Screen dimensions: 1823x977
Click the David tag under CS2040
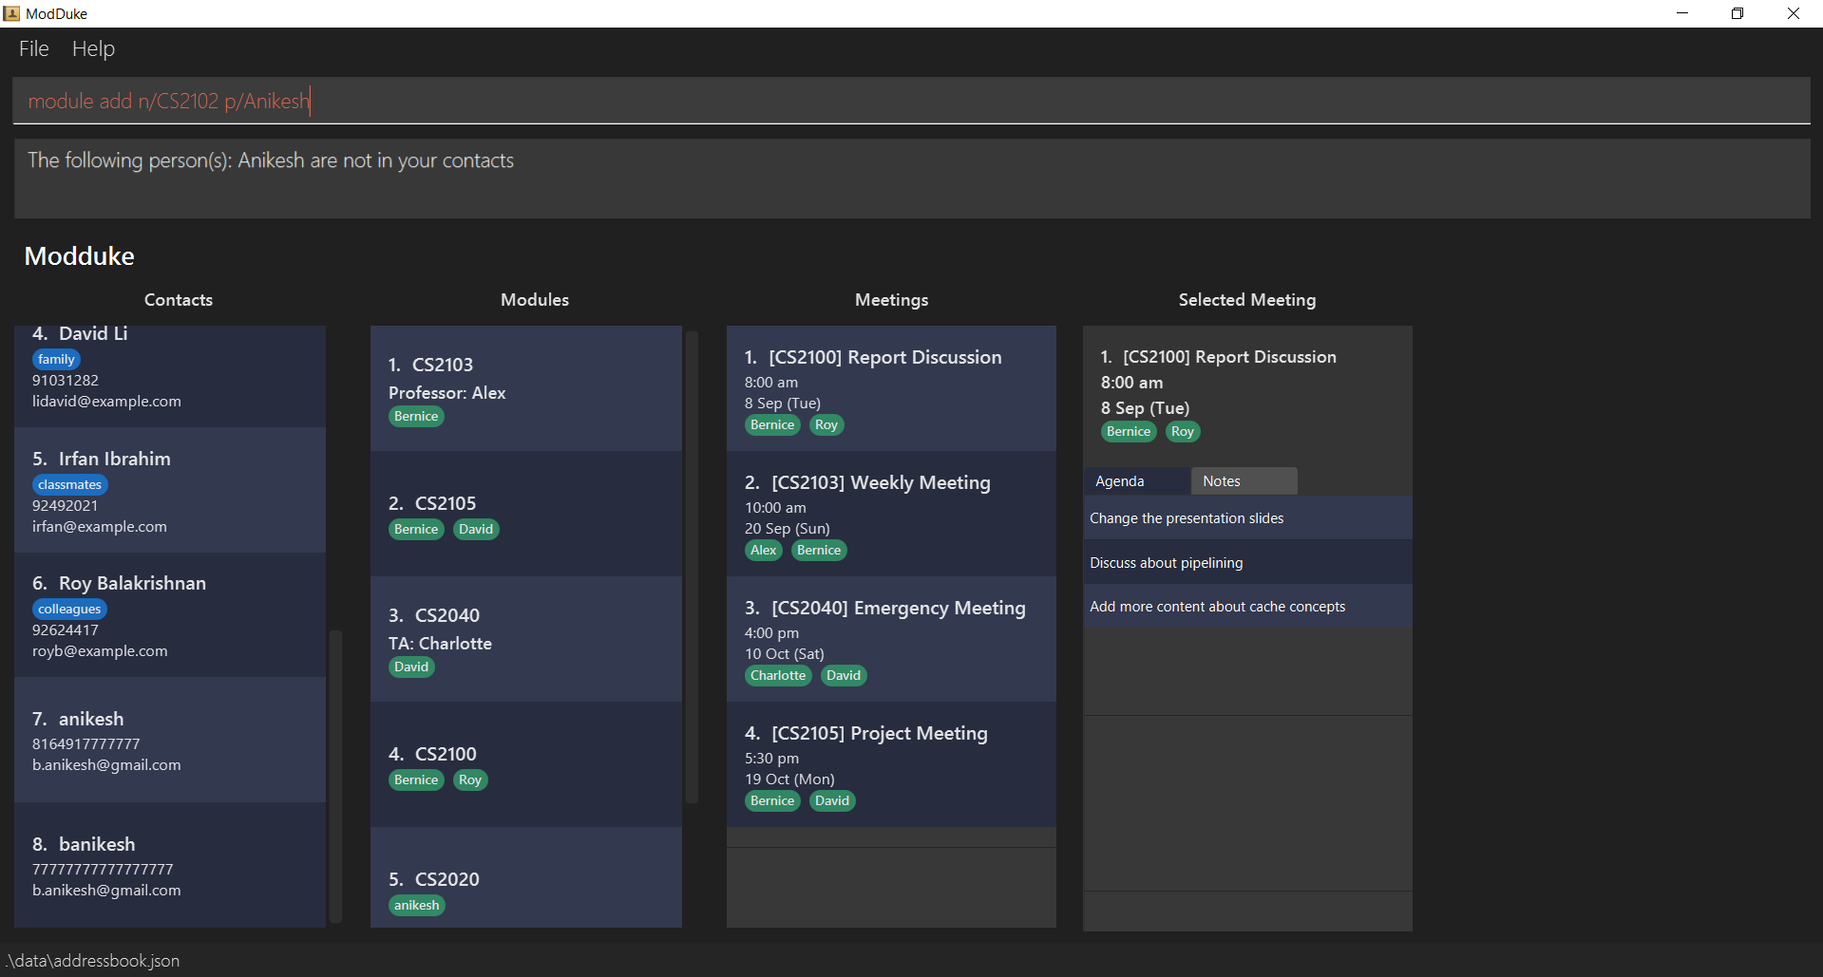(x=411, y=667)
